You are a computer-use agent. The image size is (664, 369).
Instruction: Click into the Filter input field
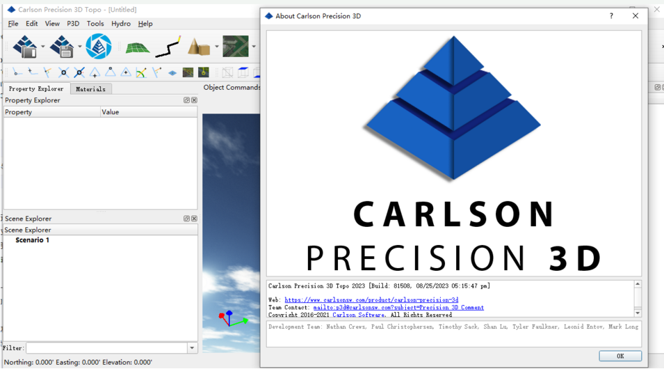(106, 348)
